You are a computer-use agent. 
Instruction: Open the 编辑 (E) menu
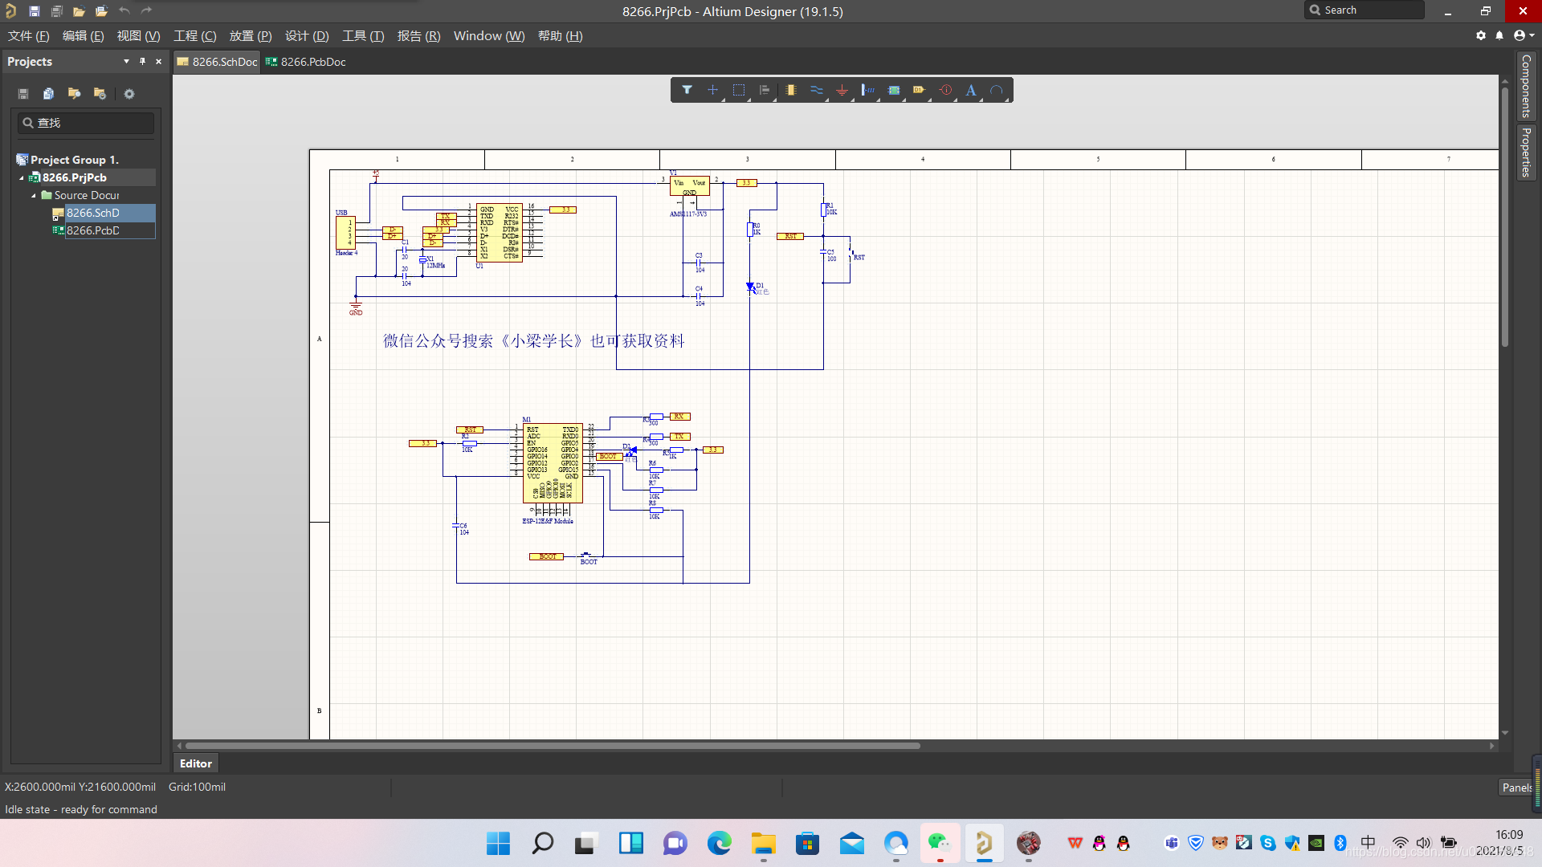click(84, 36)
